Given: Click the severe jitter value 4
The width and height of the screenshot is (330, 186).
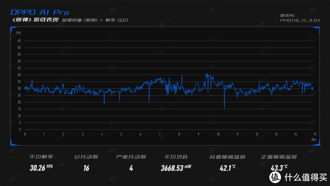Looking at the screenshot, I should point(131,168).
